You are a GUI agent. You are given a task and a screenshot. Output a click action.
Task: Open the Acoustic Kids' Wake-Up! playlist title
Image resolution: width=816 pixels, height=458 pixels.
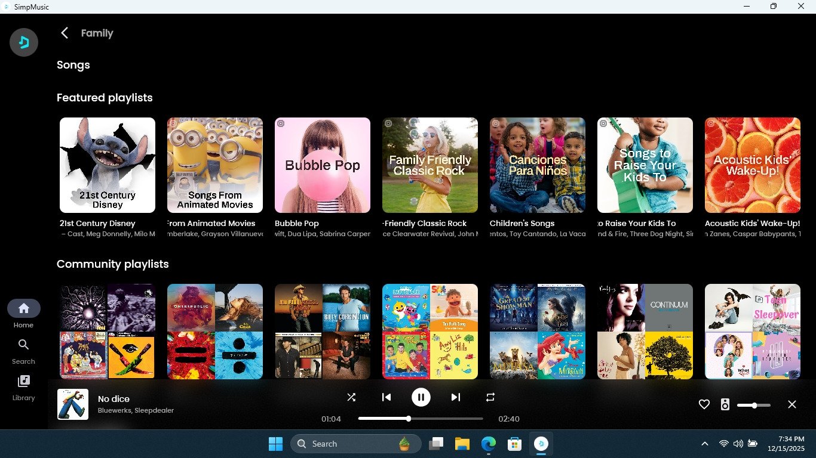tap(752, 224)
